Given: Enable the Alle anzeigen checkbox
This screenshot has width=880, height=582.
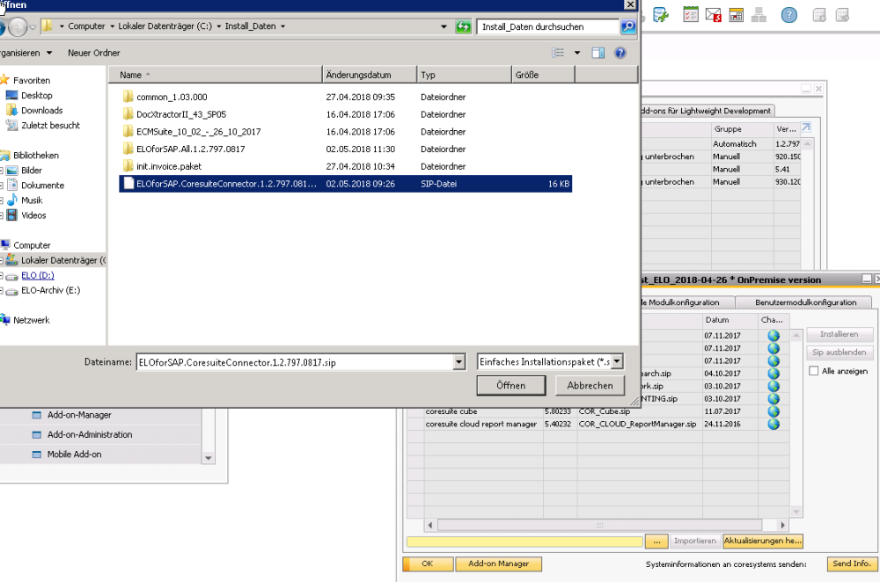Looking at the screenshot, I should click(814, 370).
